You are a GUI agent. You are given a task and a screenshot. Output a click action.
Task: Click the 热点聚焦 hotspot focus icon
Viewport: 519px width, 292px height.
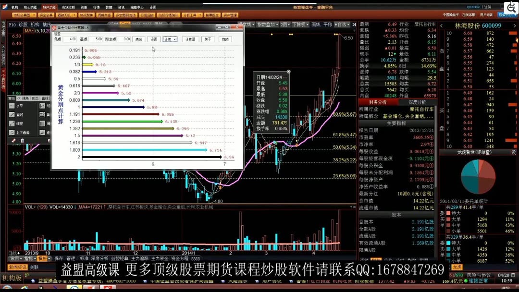[x=86, y=15]
